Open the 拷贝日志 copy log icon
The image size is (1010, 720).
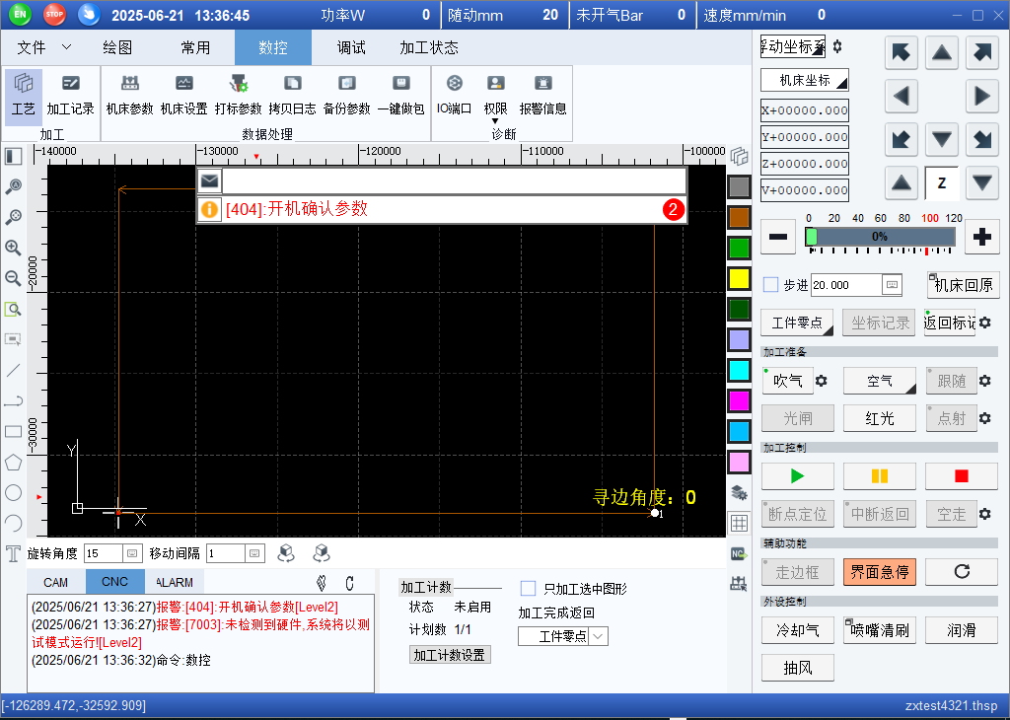(292, 94)
